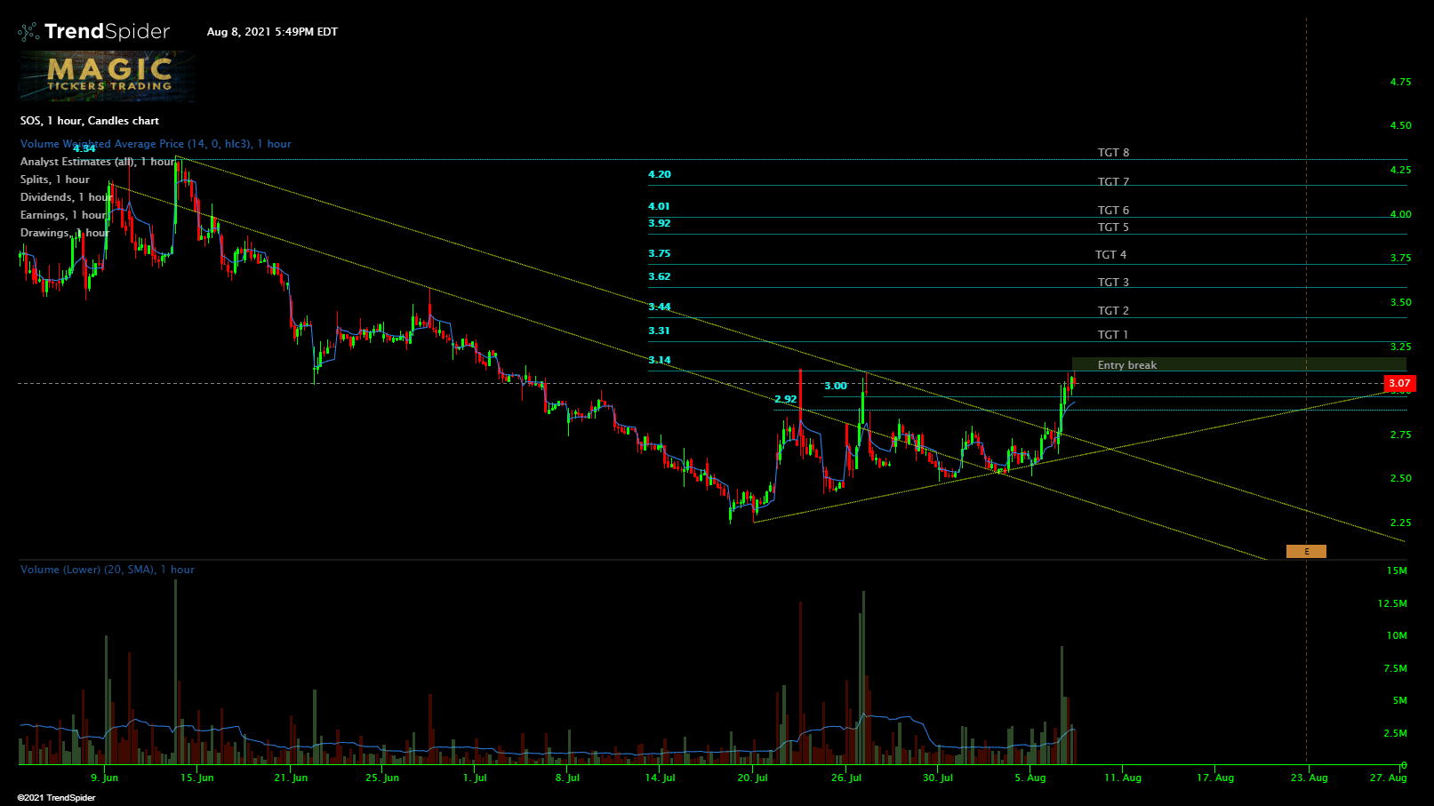Click the TGT 1 target line label
Image resolution: width=1434 pixels, height=806 pixels.
[1112, 335]
